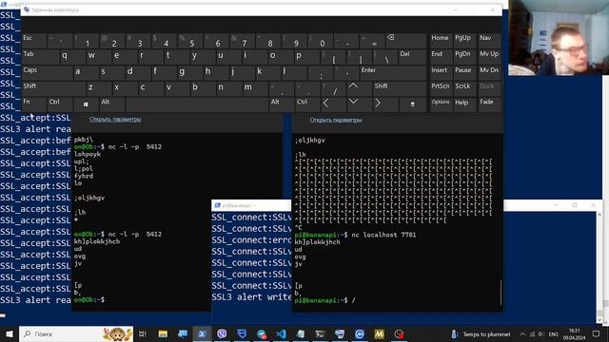Viewport: 609px width, 342px height.
Task: Click the PgDn key
Action: [x=464, y=57]
